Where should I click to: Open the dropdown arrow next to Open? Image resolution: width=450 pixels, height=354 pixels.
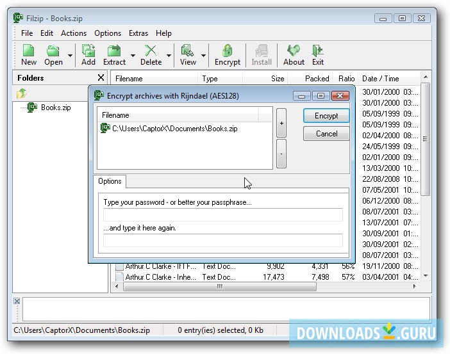click(x=70, y=55)
